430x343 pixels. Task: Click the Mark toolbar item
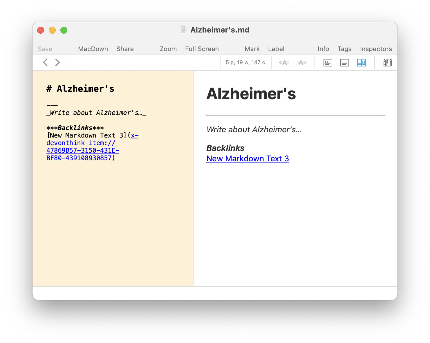pos(252,49)
